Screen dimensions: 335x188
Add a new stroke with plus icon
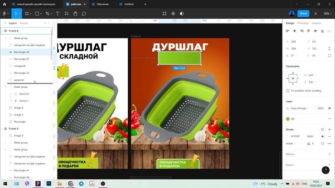click(329, 130)
